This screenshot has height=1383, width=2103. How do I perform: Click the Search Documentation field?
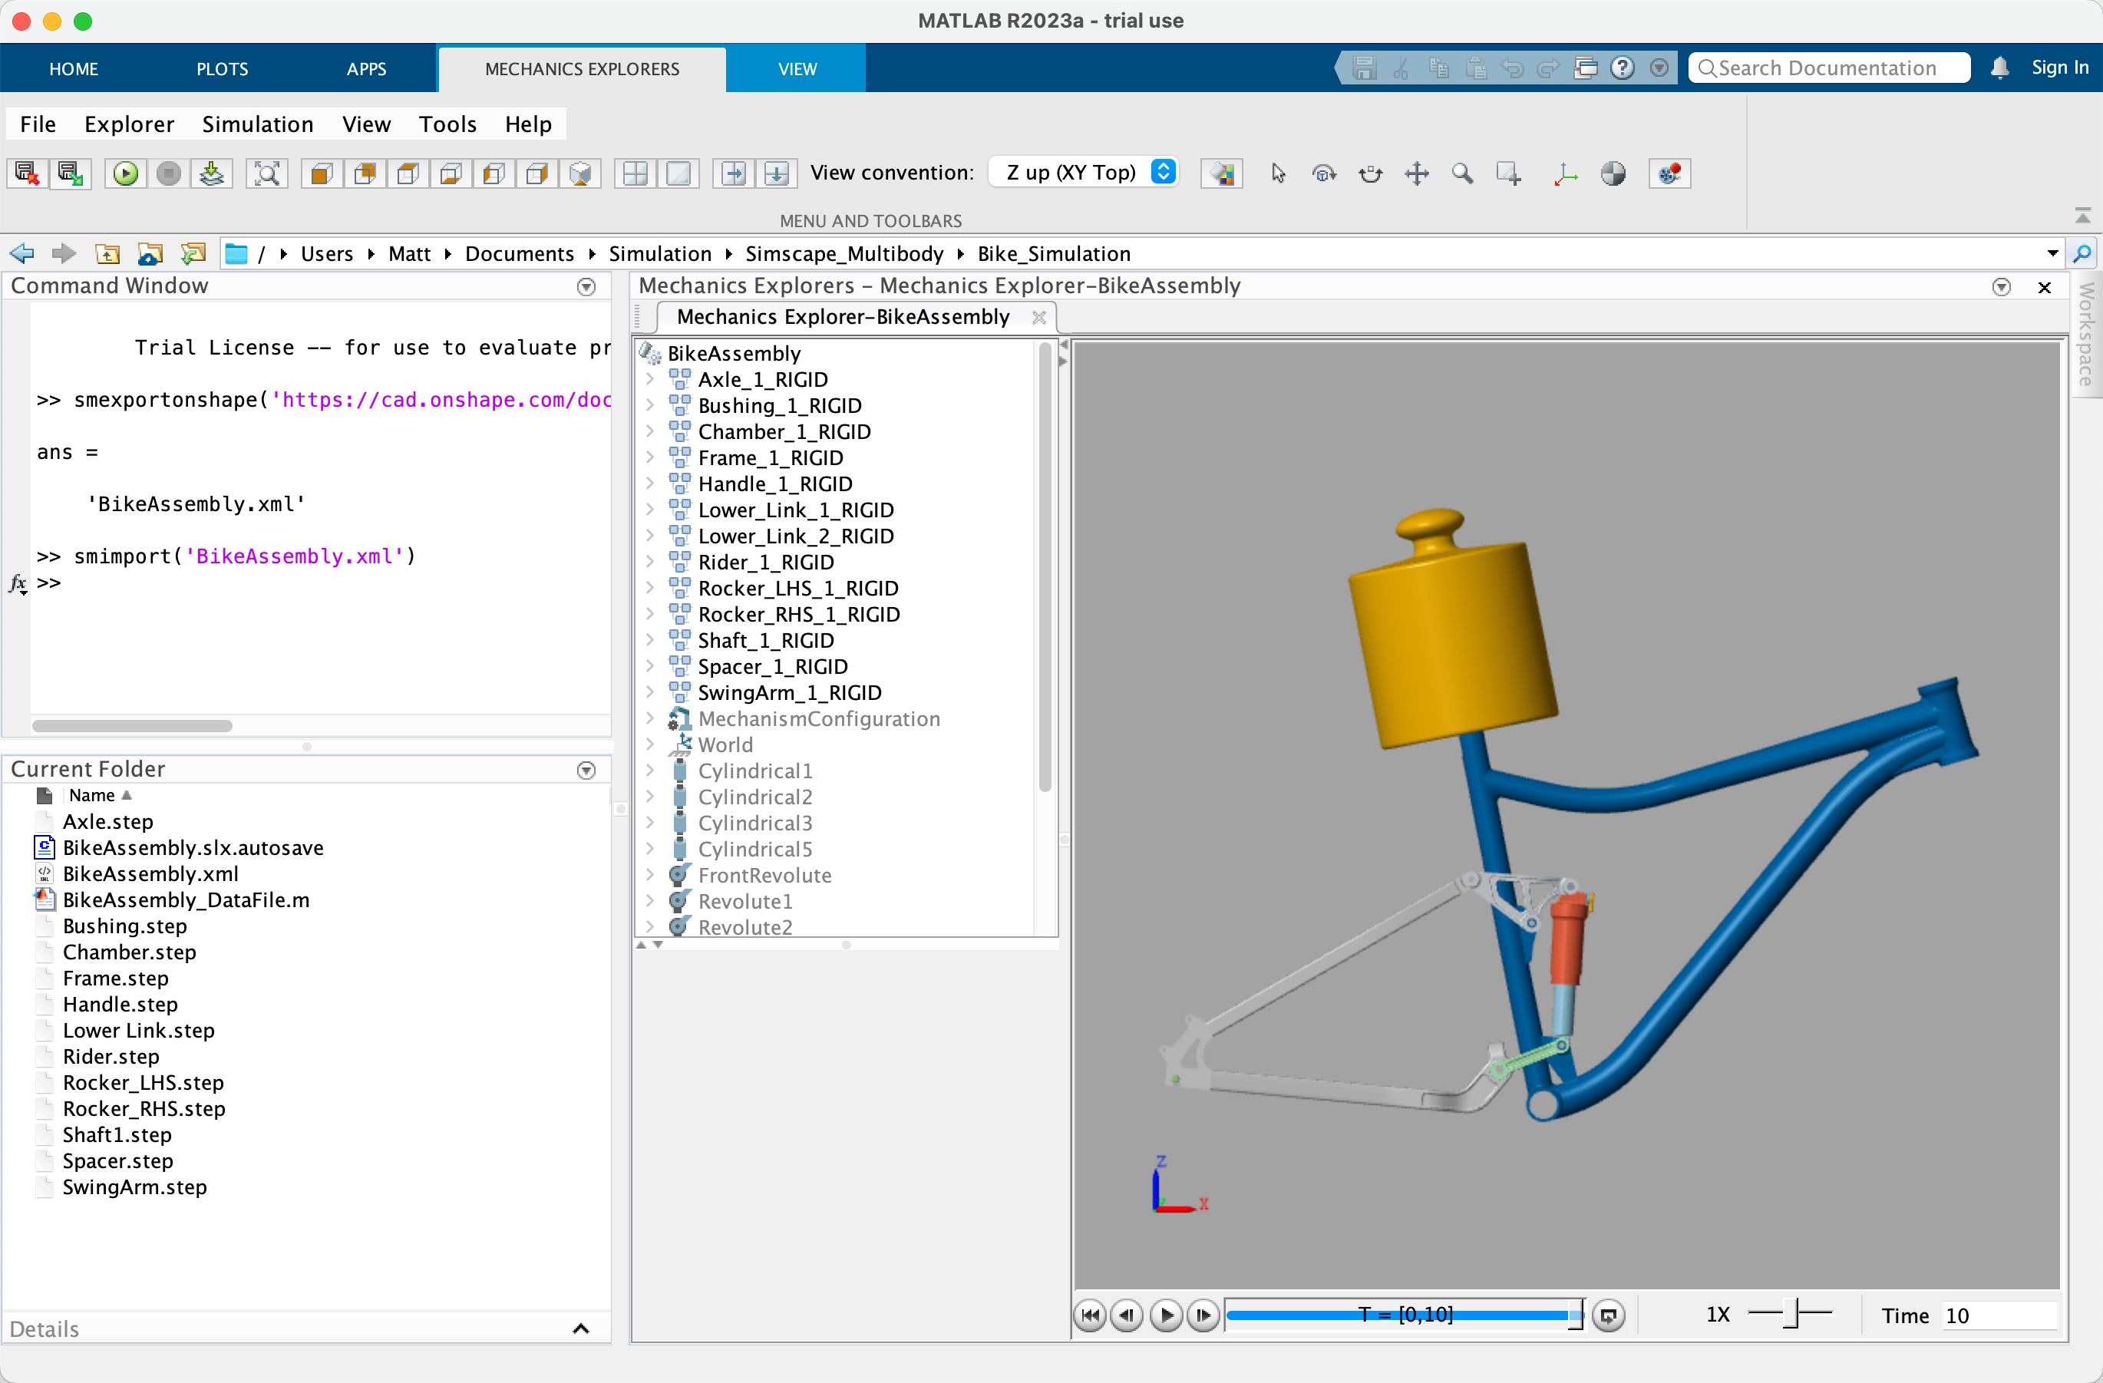point(1827,68)
